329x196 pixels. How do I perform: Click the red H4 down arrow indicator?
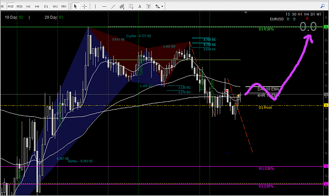pyautogui.click(x=307, y=18)
